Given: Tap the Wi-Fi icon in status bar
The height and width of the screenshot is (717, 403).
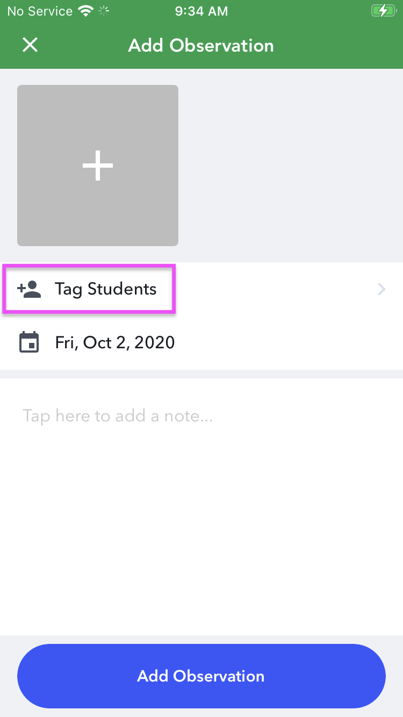Looking at the screenshot, I should coord(85,11).
